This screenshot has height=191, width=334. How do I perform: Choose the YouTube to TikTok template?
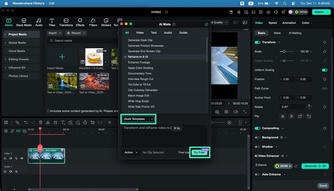[139, 84]
